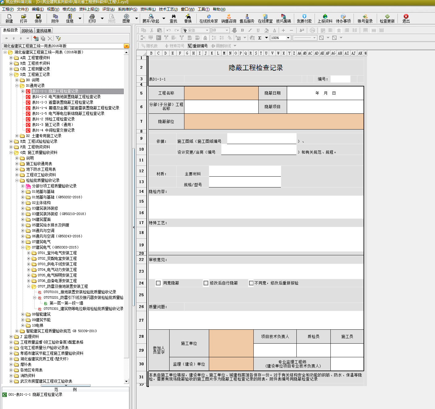The width and height of the screenshot is (435, 409).
Task: Open 在线课堂 online classroom
Action: click(x=265, y=19)
